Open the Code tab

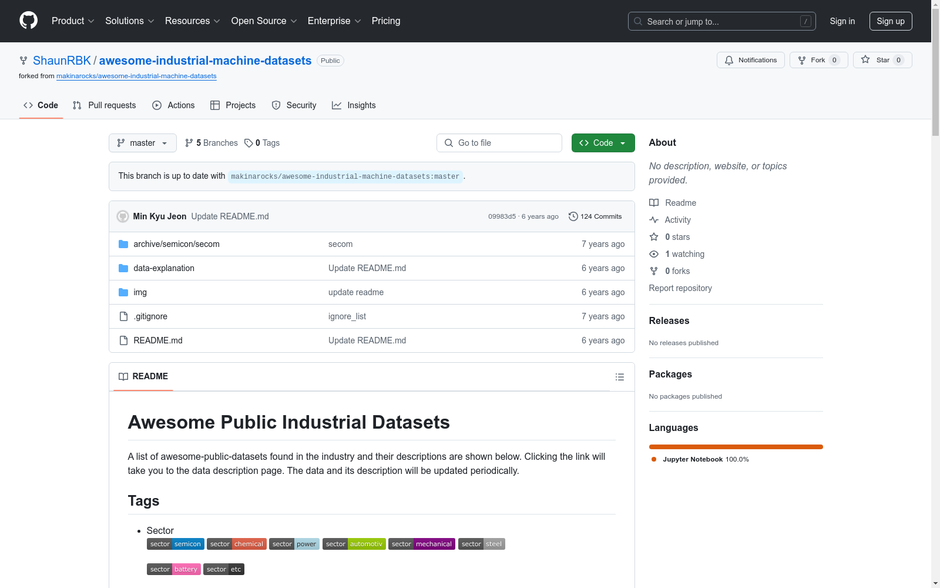pos(41,105)
